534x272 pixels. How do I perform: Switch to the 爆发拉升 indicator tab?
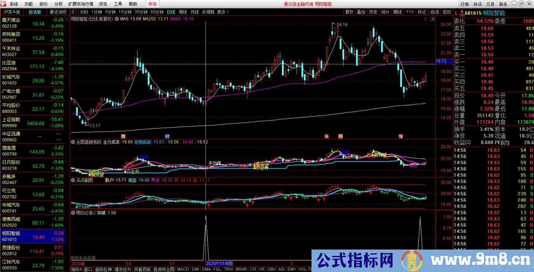point(123,269)
